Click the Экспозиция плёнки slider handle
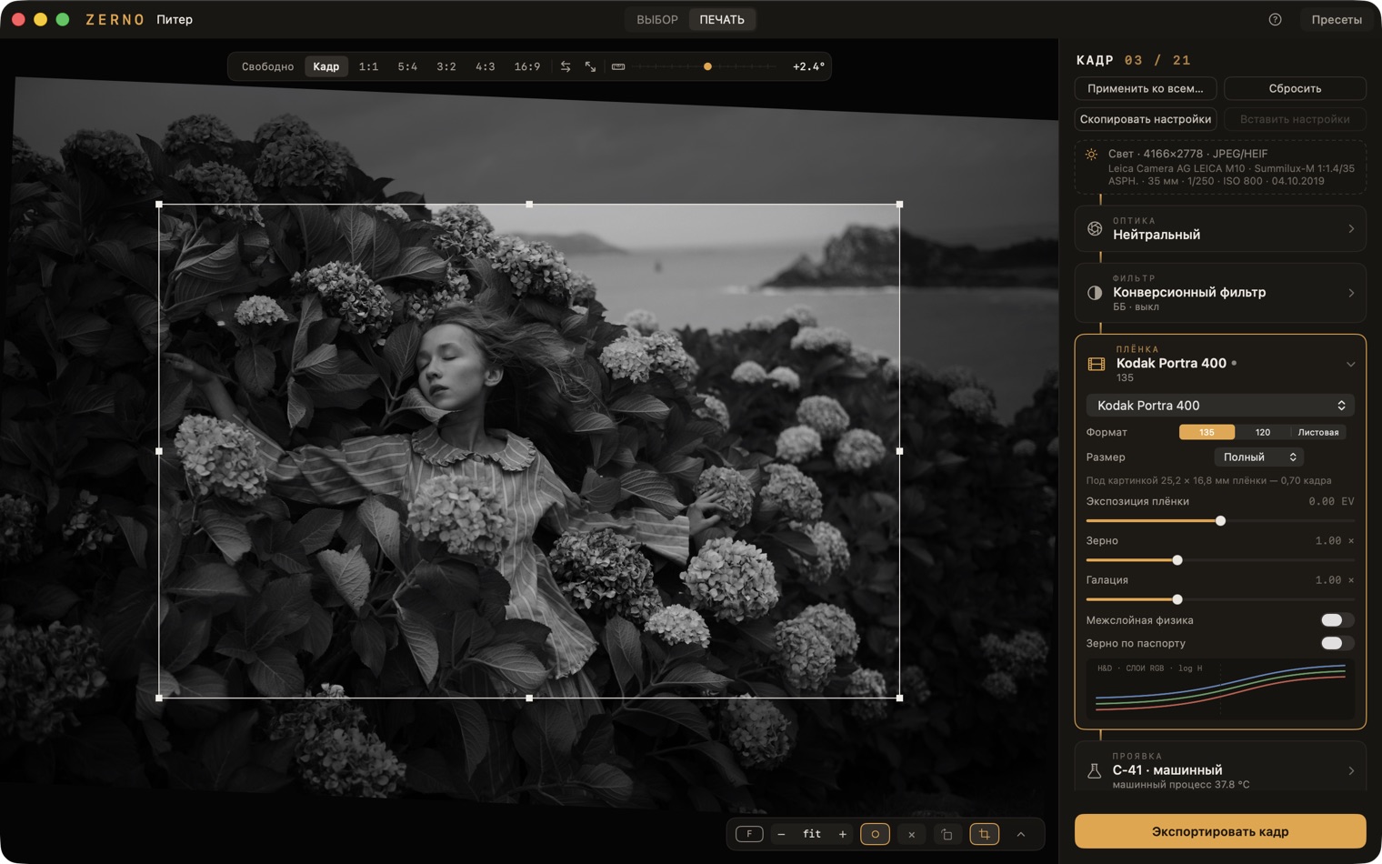The width and height of the screenshot is (1382, 864). (x=1220, y=521)
